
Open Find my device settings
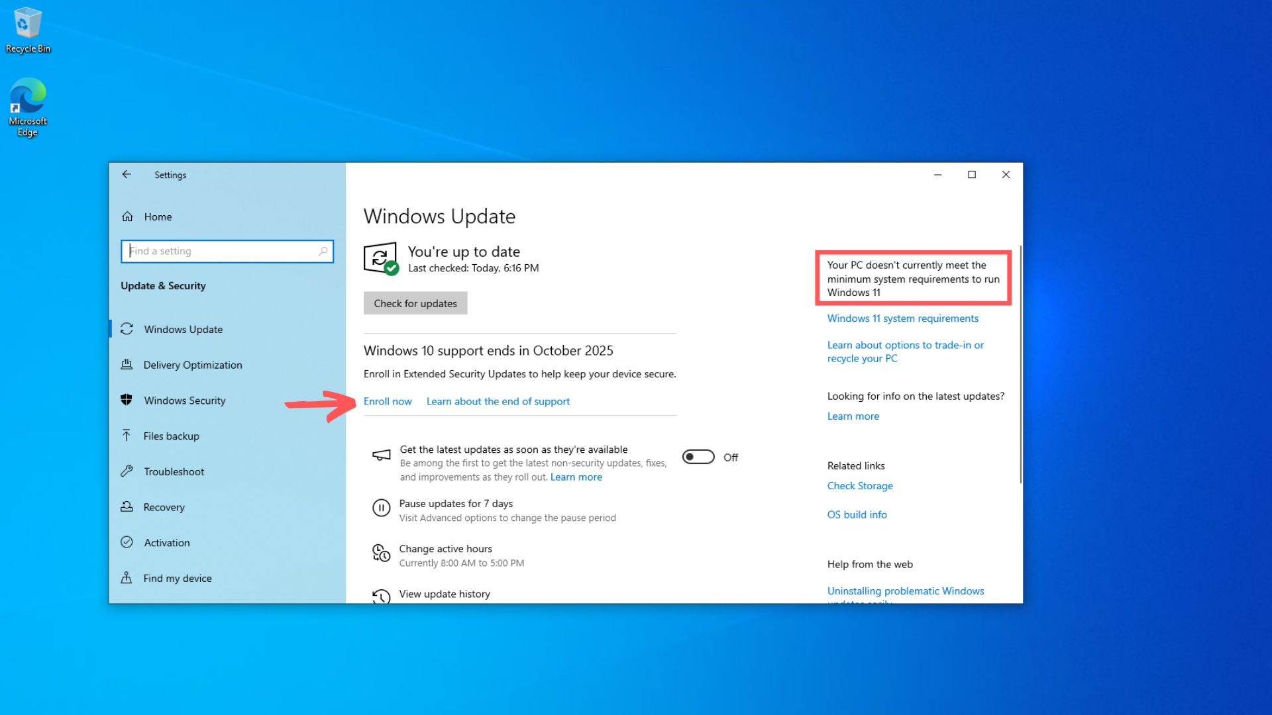pos(176,578)
